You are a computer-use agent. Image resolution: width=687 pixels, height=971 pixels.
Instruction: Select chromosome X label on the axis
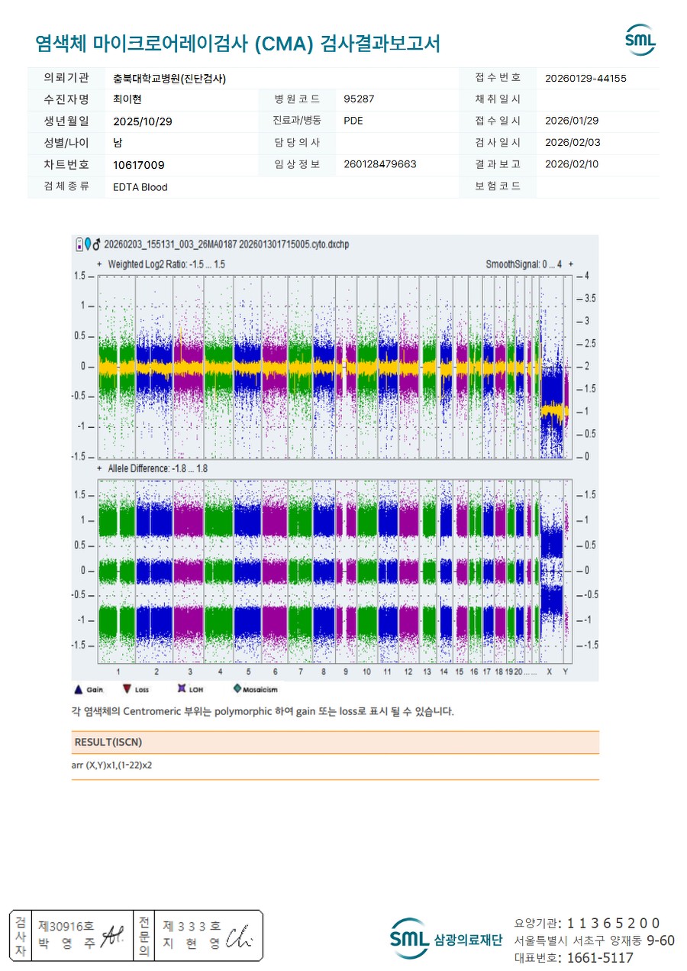(549, 672)
